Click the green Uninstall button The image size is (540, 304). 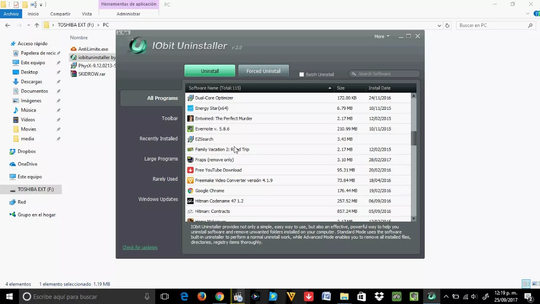coord(210,71)
